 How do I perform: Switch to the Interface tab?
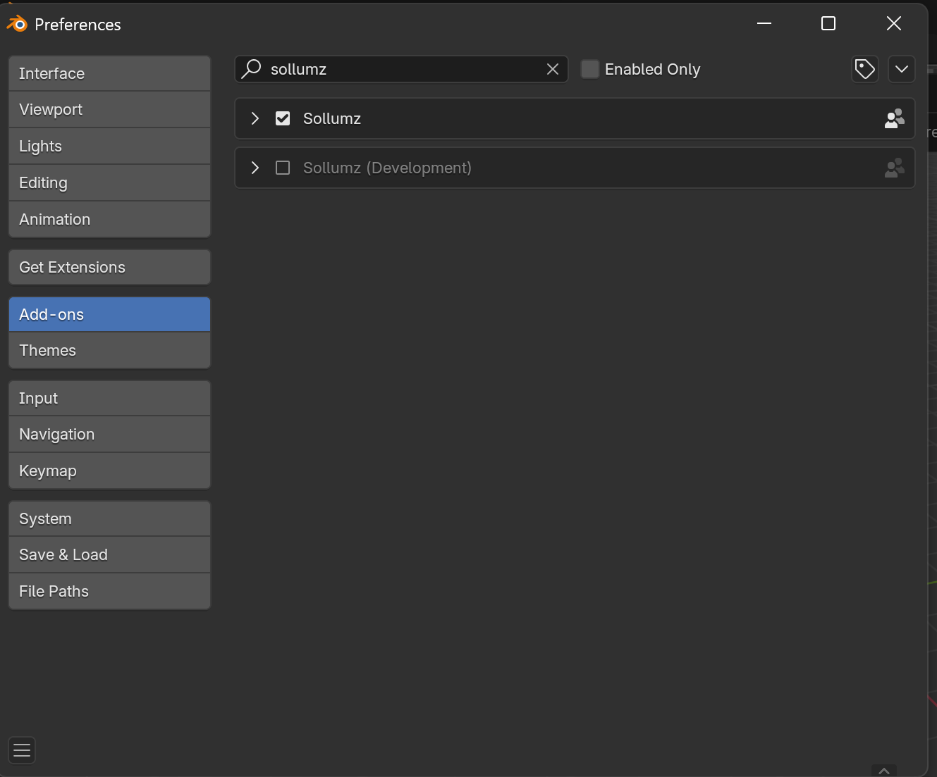pos(109,73)
